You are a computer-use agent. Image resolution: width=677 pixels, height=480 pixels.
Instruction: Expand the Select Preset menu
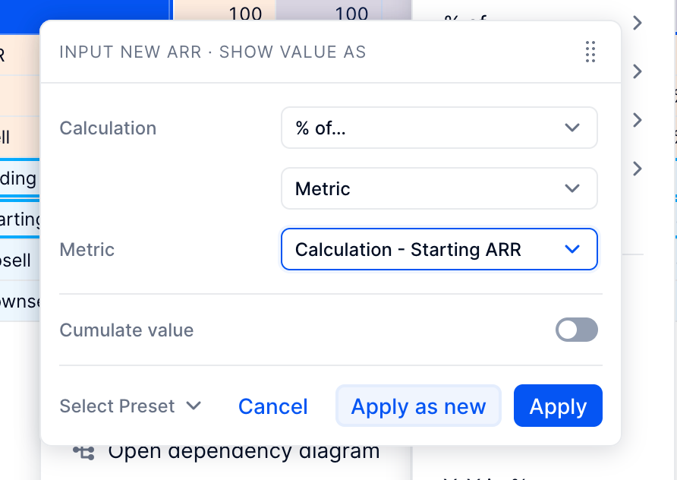tap(131, 406)
